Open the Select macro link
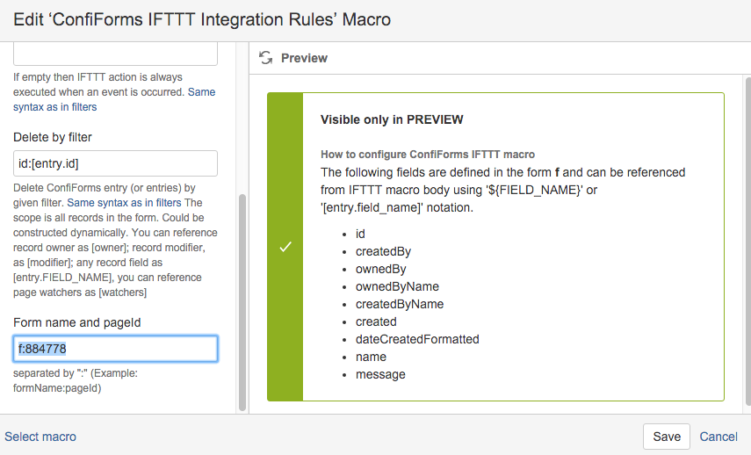 [x=40, y=437]
